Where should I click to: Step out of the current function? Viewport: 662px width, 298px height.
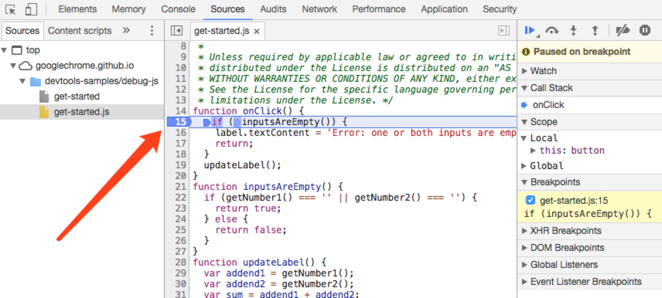tap(595, 30)
